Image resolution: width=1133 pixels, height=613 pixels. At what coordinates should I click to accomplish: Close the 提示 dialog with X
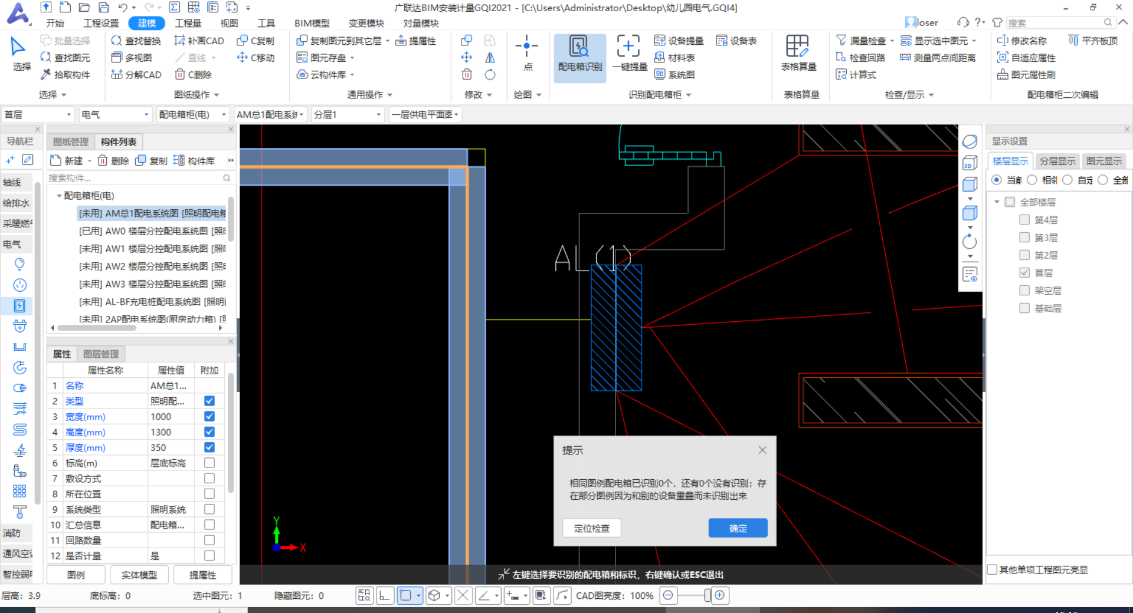(762, 450)
